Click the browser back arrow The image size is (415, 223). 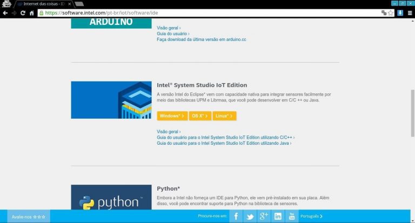[x=5, y=12]
